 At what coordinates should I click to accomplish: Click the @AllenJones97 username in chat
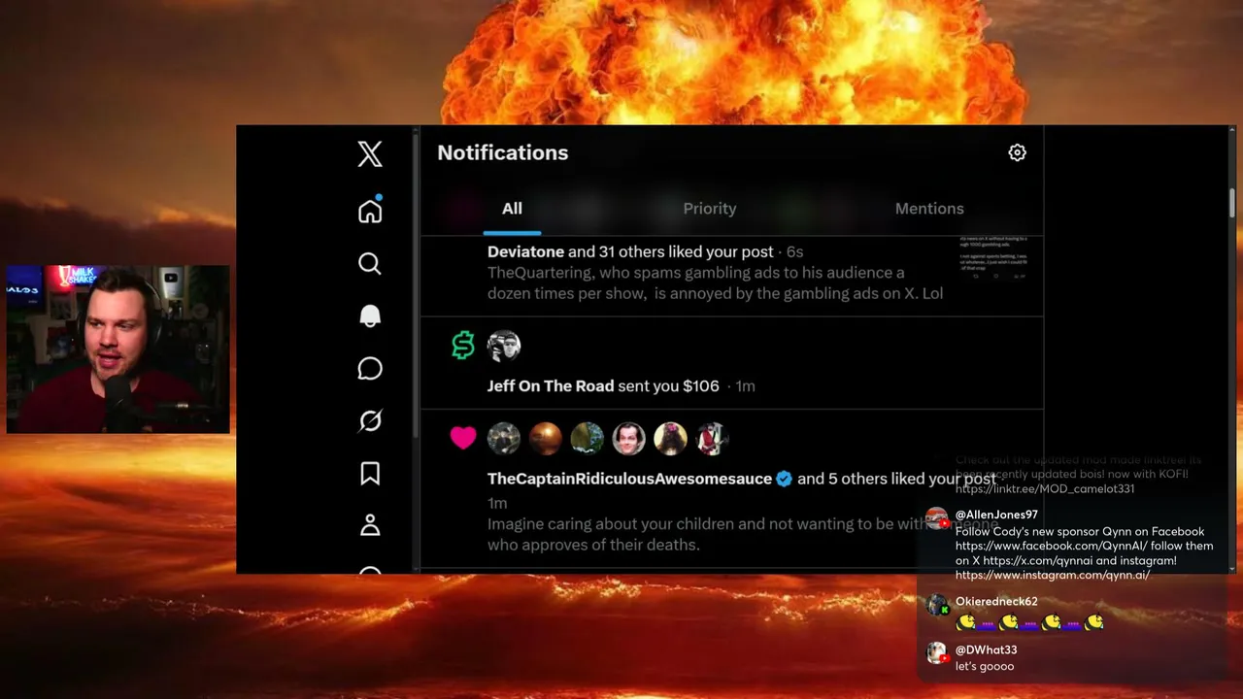[x=996, y=515]
